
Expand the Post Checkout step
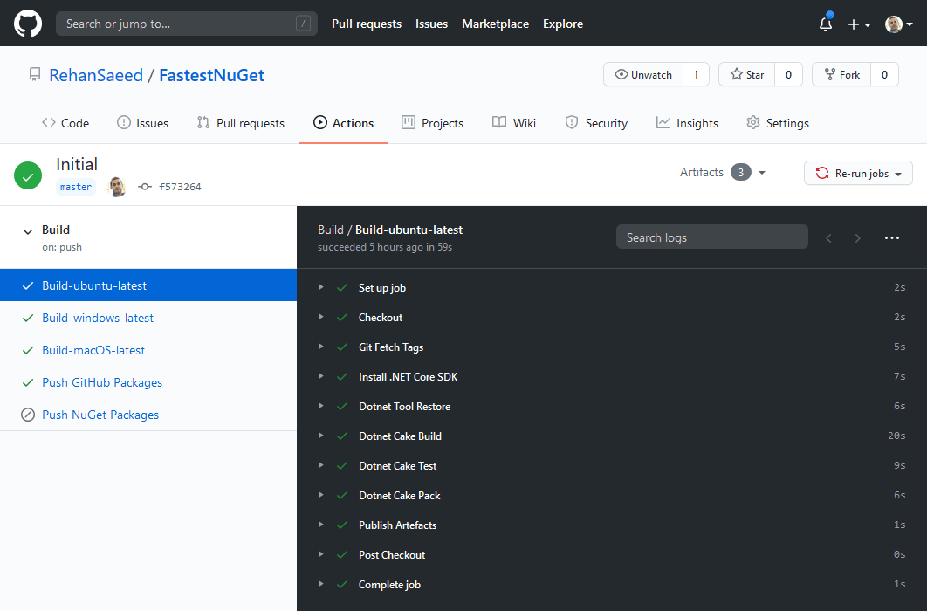tap(320, 554)
